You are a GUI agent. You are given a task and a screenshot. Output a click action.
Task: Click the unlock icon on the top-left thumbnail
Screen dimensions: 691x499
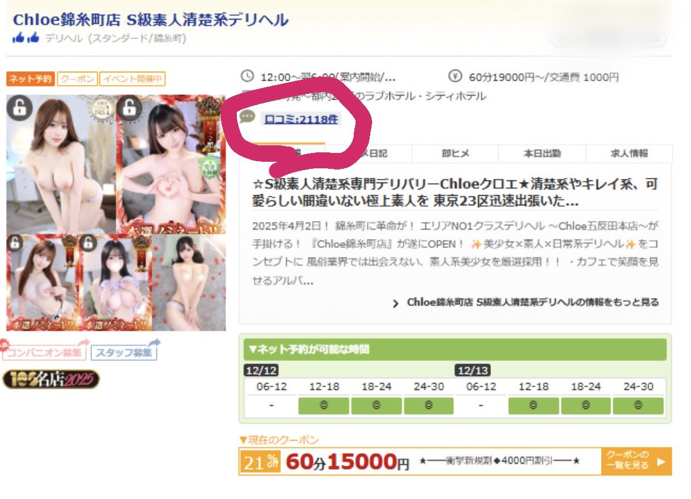pyautogui.click(x=19, y=107)
